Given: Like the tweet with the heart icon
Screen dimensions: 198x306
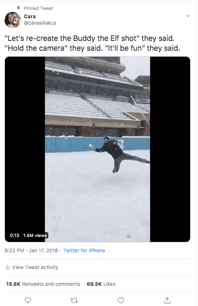Looking at the screenshot, I should (121, 301).
